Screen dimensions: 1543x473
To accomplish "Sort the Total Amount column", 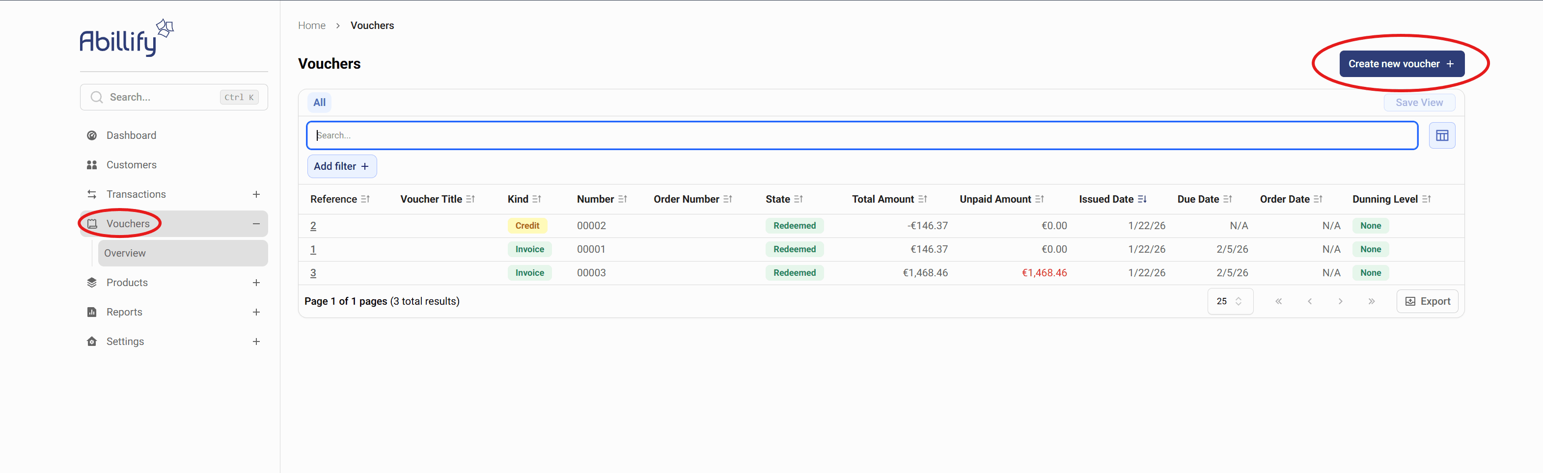I will click(x=922, y=199).
